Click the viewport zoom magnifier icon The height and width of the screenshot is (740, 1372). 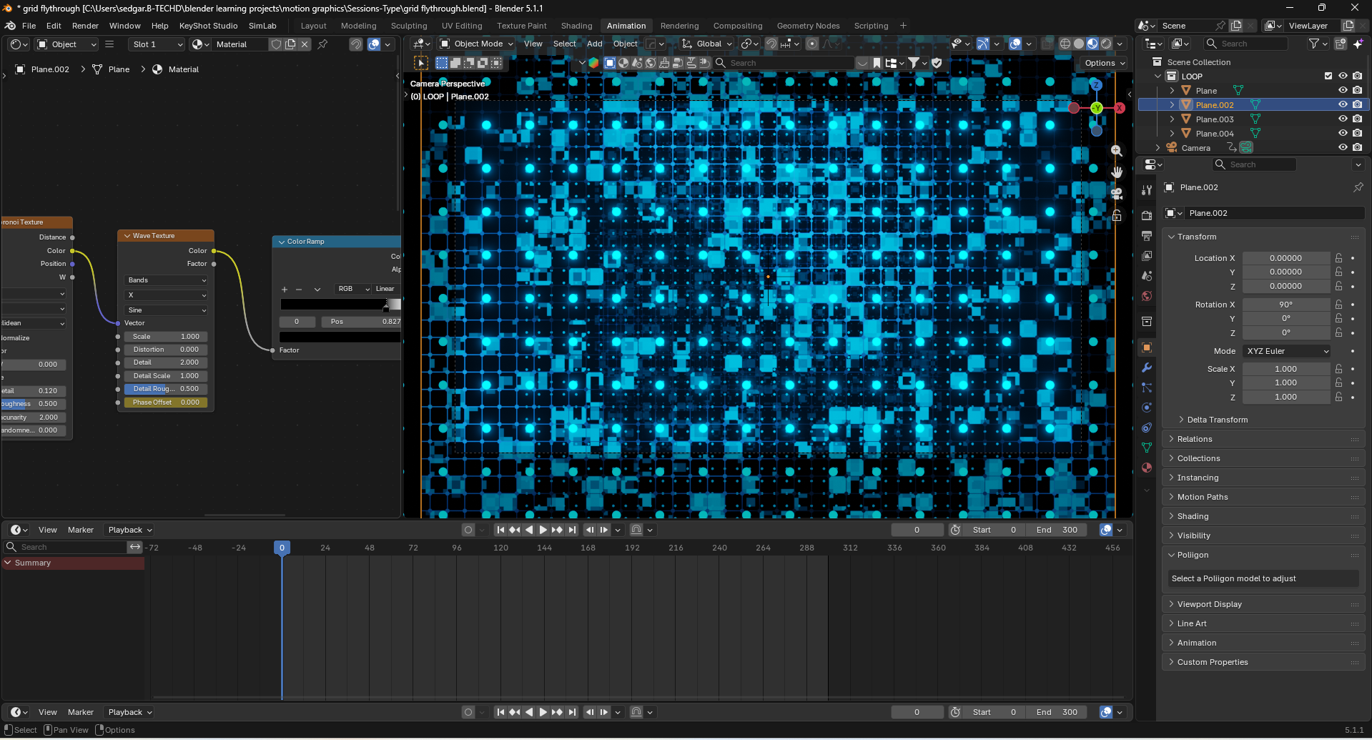(1117, 151)
